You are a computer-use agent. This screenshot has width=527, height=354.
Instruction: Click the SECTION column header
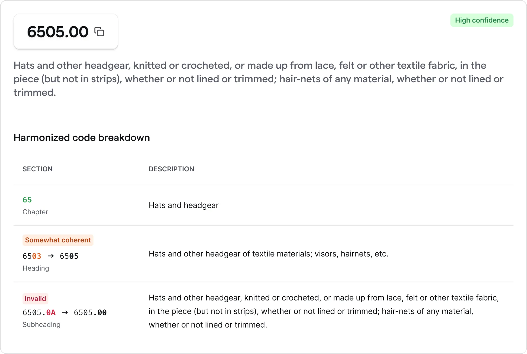(x=37, y=169)
